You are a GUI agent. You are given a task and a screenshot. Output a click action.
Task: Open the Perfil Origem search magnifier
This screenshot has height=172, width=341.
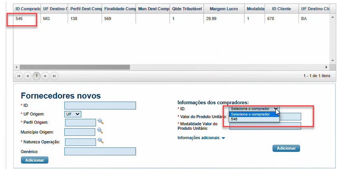[100, 121]
